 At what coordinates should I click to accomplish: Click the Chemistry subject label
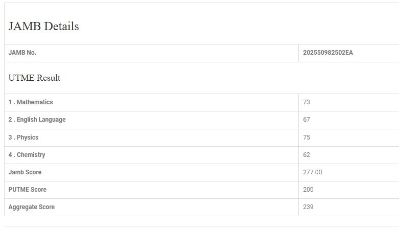(x=27, y=155)
